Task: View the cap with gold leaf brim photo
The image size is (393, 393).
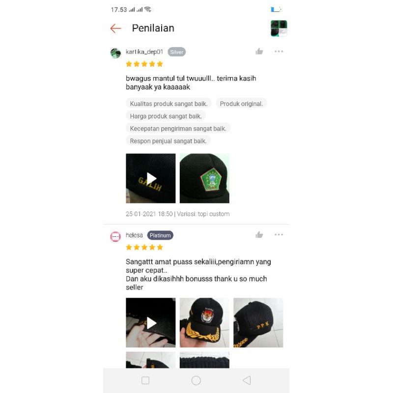Action: coord(204,323)
